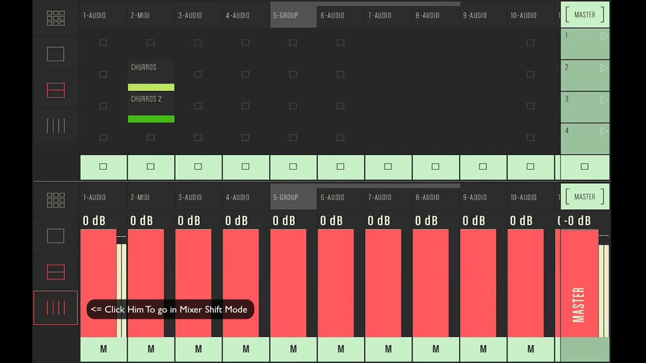
Task: Click 0 dB value above 9-AUDIO fader
Action: [x=474, y=221]
